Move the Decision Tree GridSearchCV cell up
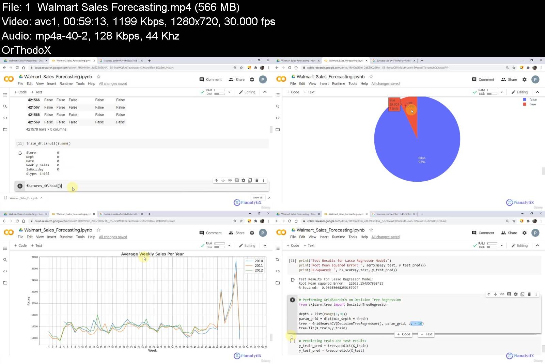Viewport: 545px width, 364px height. [x=489, y=294]
